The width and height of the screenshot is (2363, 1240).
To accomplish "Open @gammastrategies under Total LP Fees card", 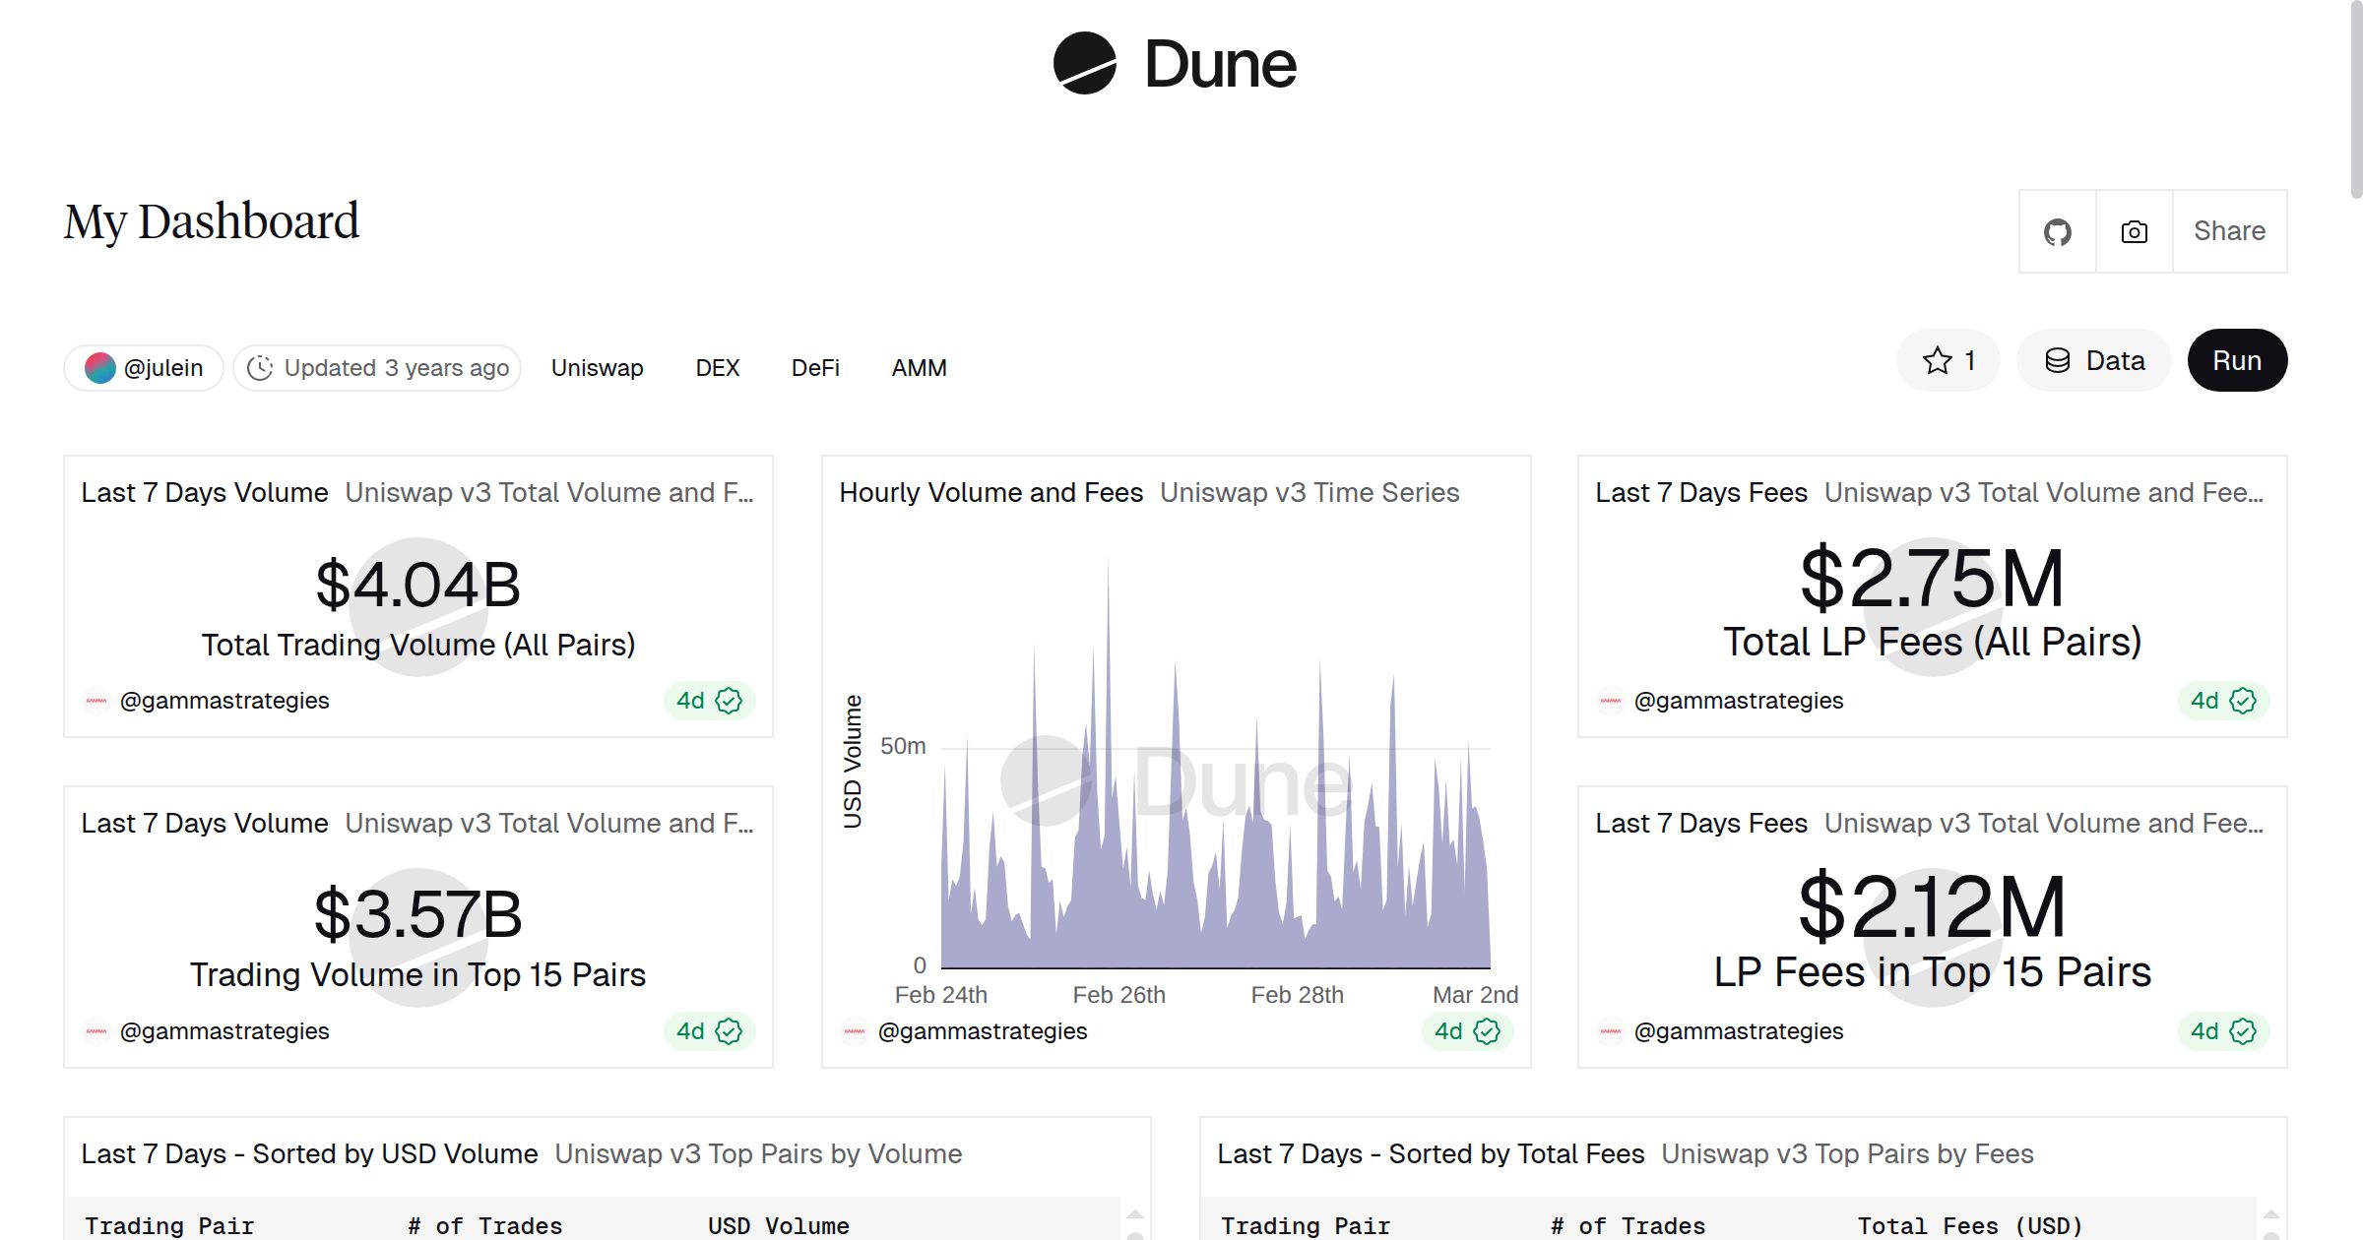I will click(x=1738, y=701).
